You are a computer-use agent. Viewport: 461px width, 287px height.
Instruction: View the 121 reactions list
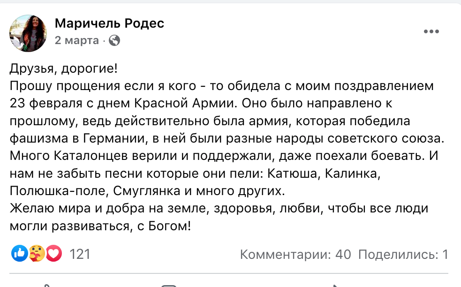pos(80,254)
